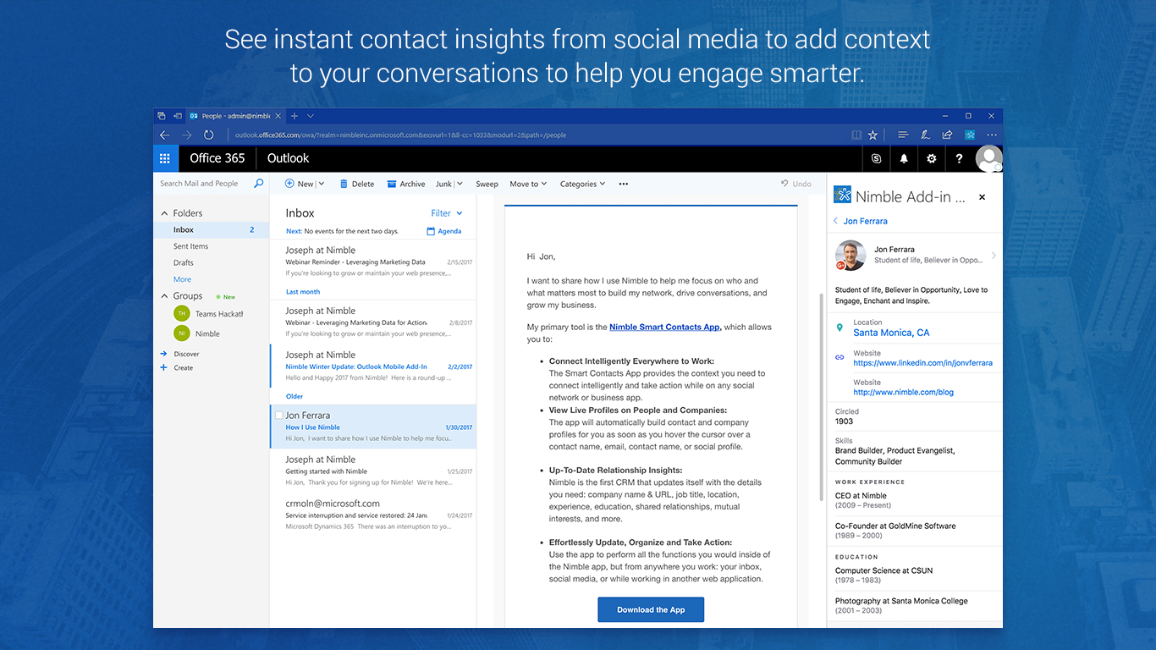Viewport: 1156px width, 650px height.
Task: Select the Inbox folder
Action: [211, 229]
